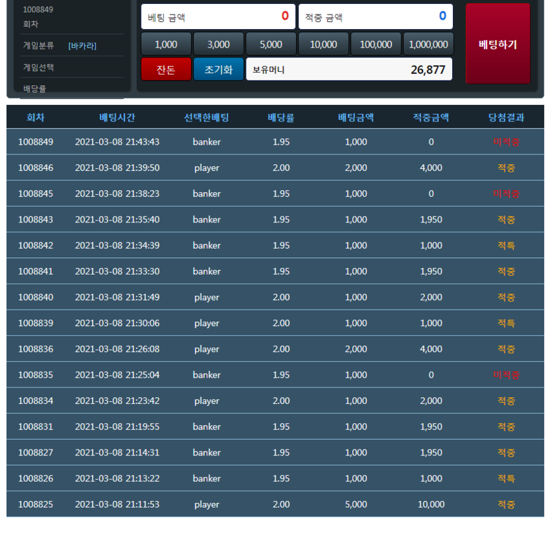Image resolution: width=552 pixels, height=534 pixels.
Task: Add the 5,000 bet amount chip
Action: click(x=271, y=44)
